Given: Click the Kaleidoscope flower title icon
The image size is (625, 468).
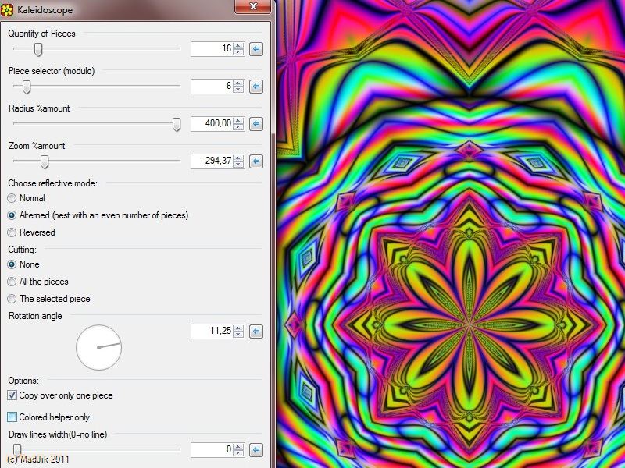Looking at the screenshot, I should point(7,9).
